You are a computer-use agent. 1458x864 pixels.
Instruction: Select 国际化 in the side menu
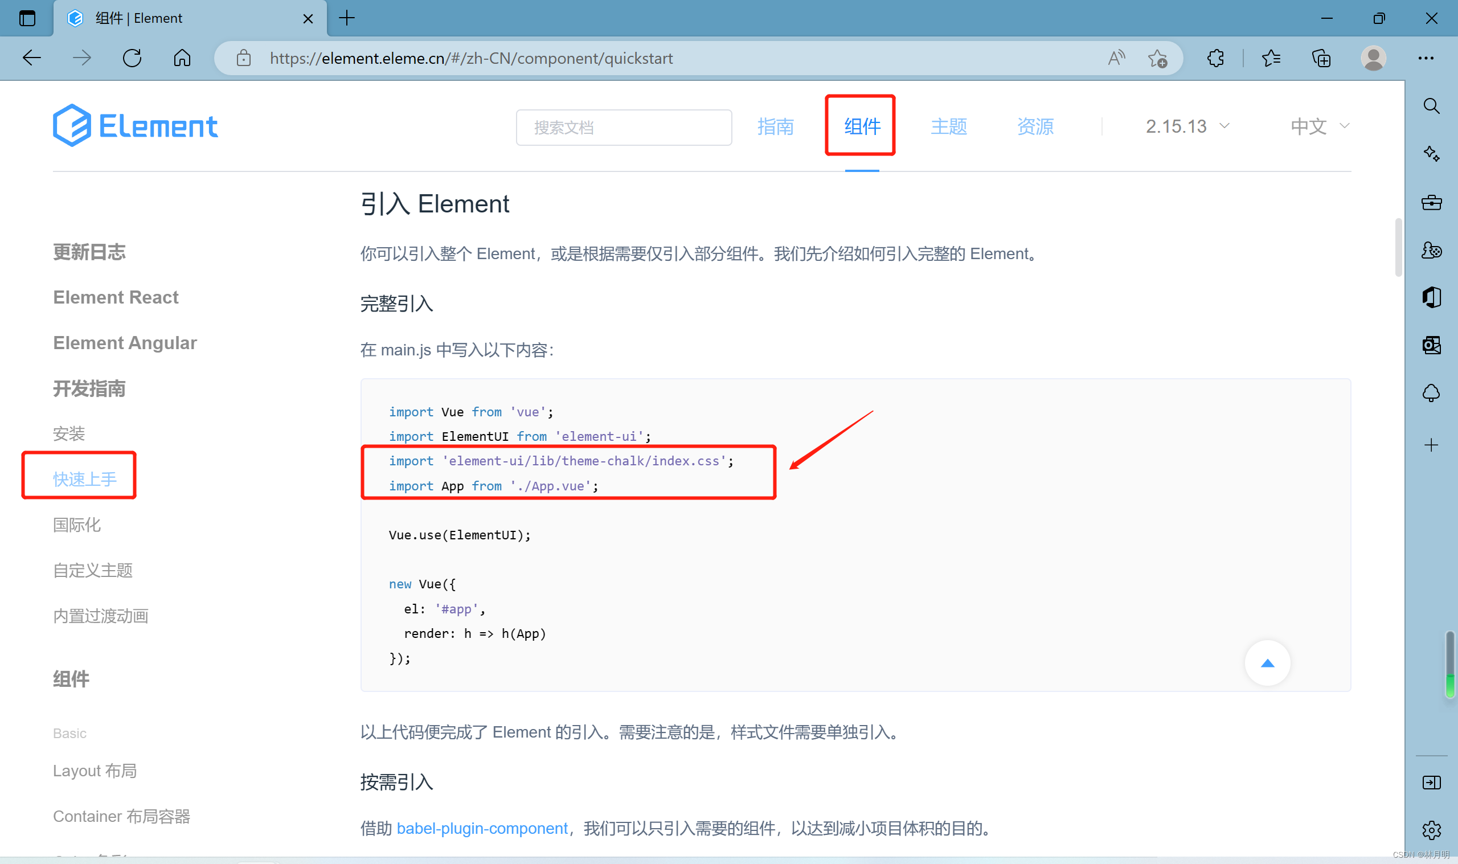coord(77,525)
